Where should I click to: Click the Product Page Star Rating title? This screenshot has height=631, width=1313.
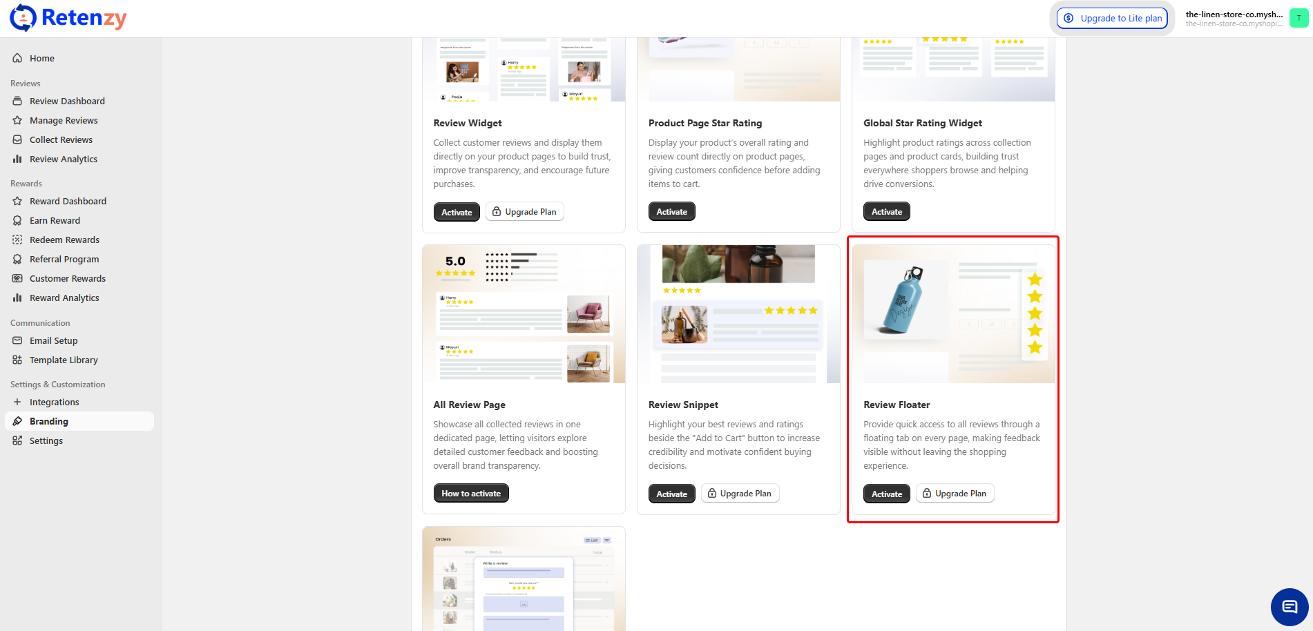(705, 123)
